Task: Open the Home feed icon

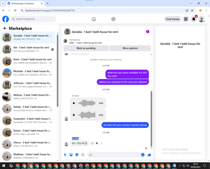Action: [x=94, y=19]
